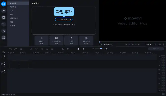The image size is (167, 96).
Task: Open the preview three-dot options menu
Action: coord(163,44)
